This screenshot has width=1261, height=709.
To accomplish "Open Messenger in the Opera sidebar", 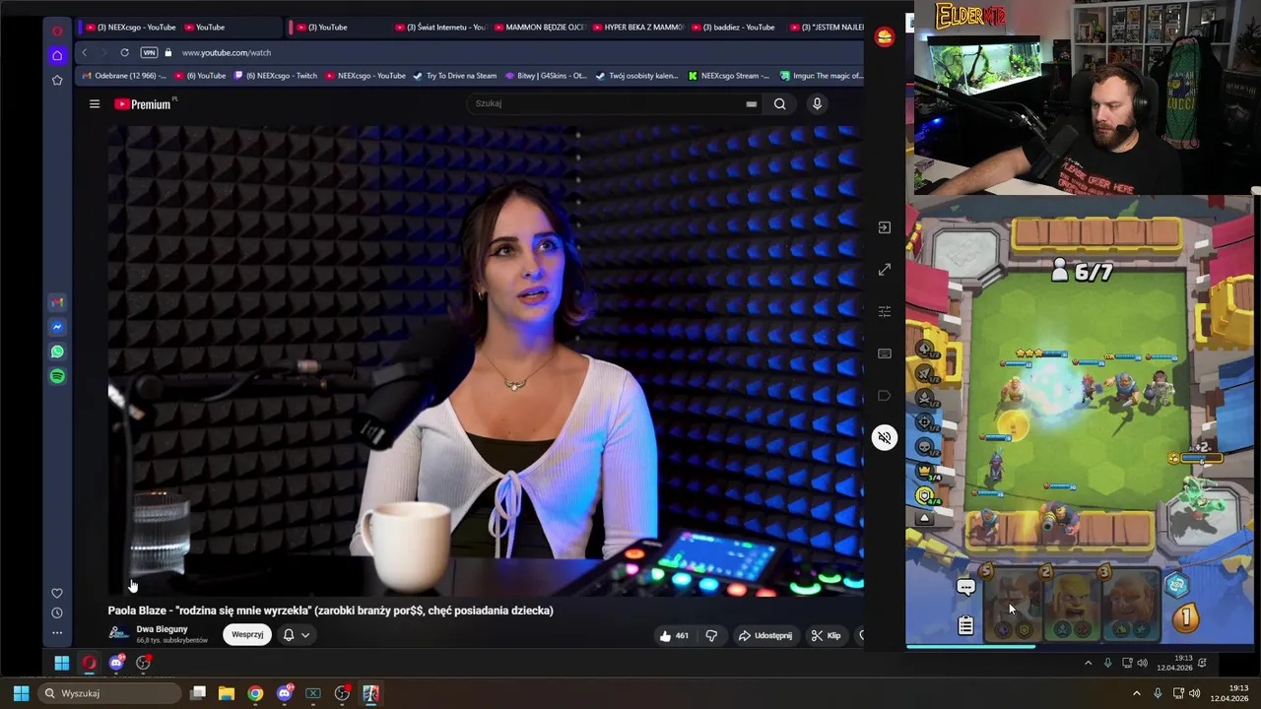I will pyautogui.click(x=57, y=327).
